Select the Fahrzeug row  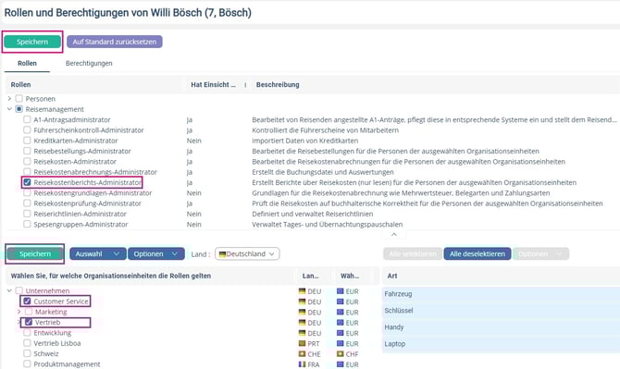(x=501, y=294)
